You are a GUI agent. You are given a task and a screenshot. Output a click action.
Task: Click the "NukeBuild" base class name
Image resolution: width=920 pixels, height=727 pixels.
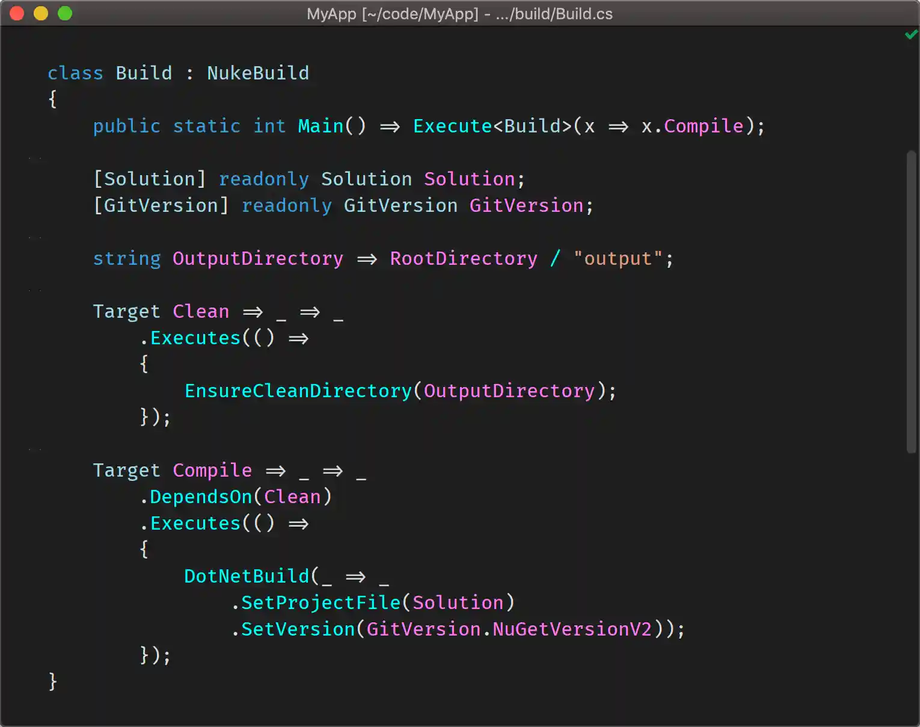pos(258,73)
